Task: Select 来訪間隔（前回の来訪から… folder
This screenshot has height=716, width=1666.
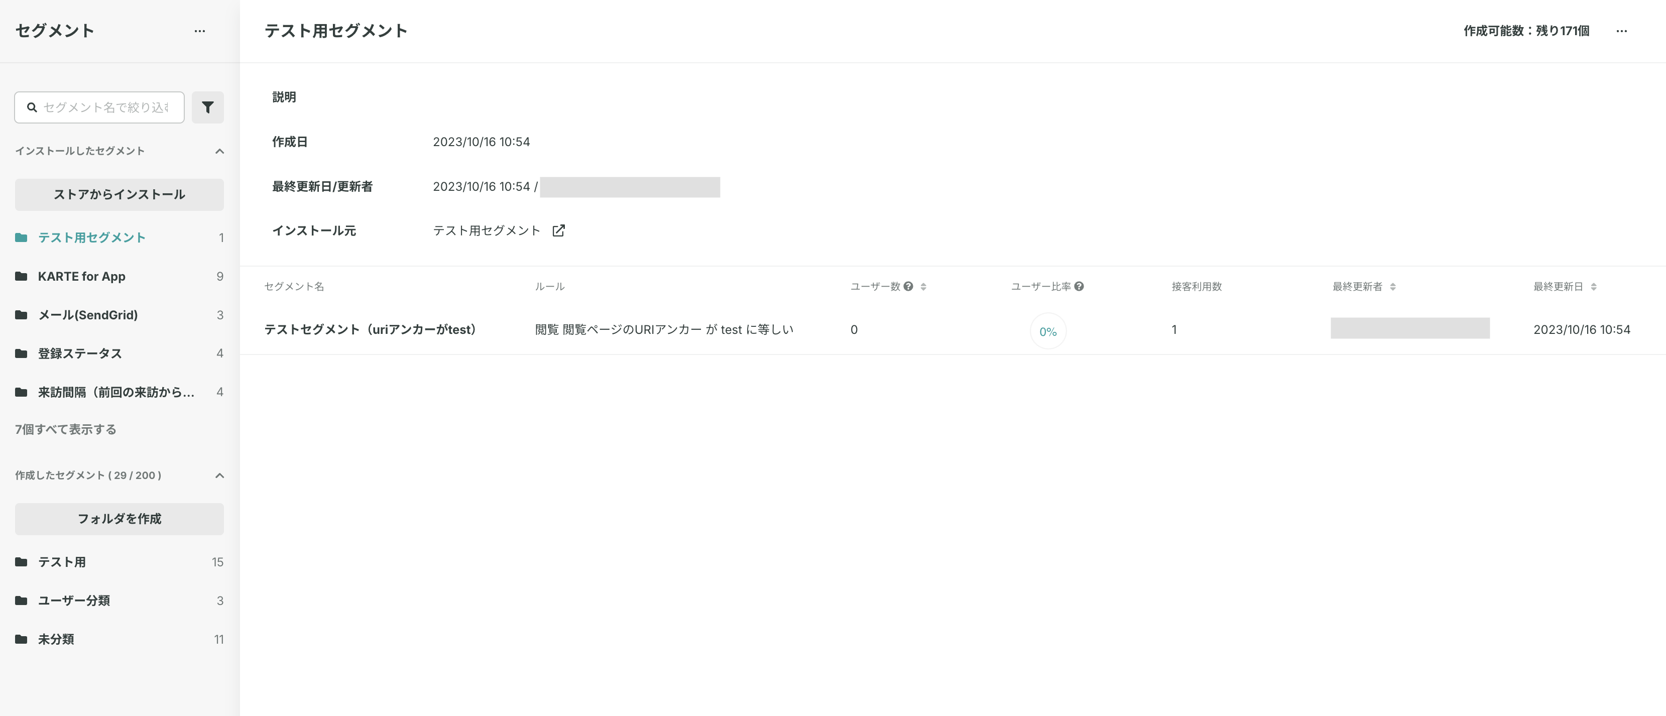Action: [120, 392]
